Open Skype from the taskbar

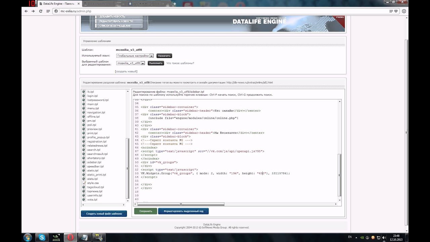[42, 237]
